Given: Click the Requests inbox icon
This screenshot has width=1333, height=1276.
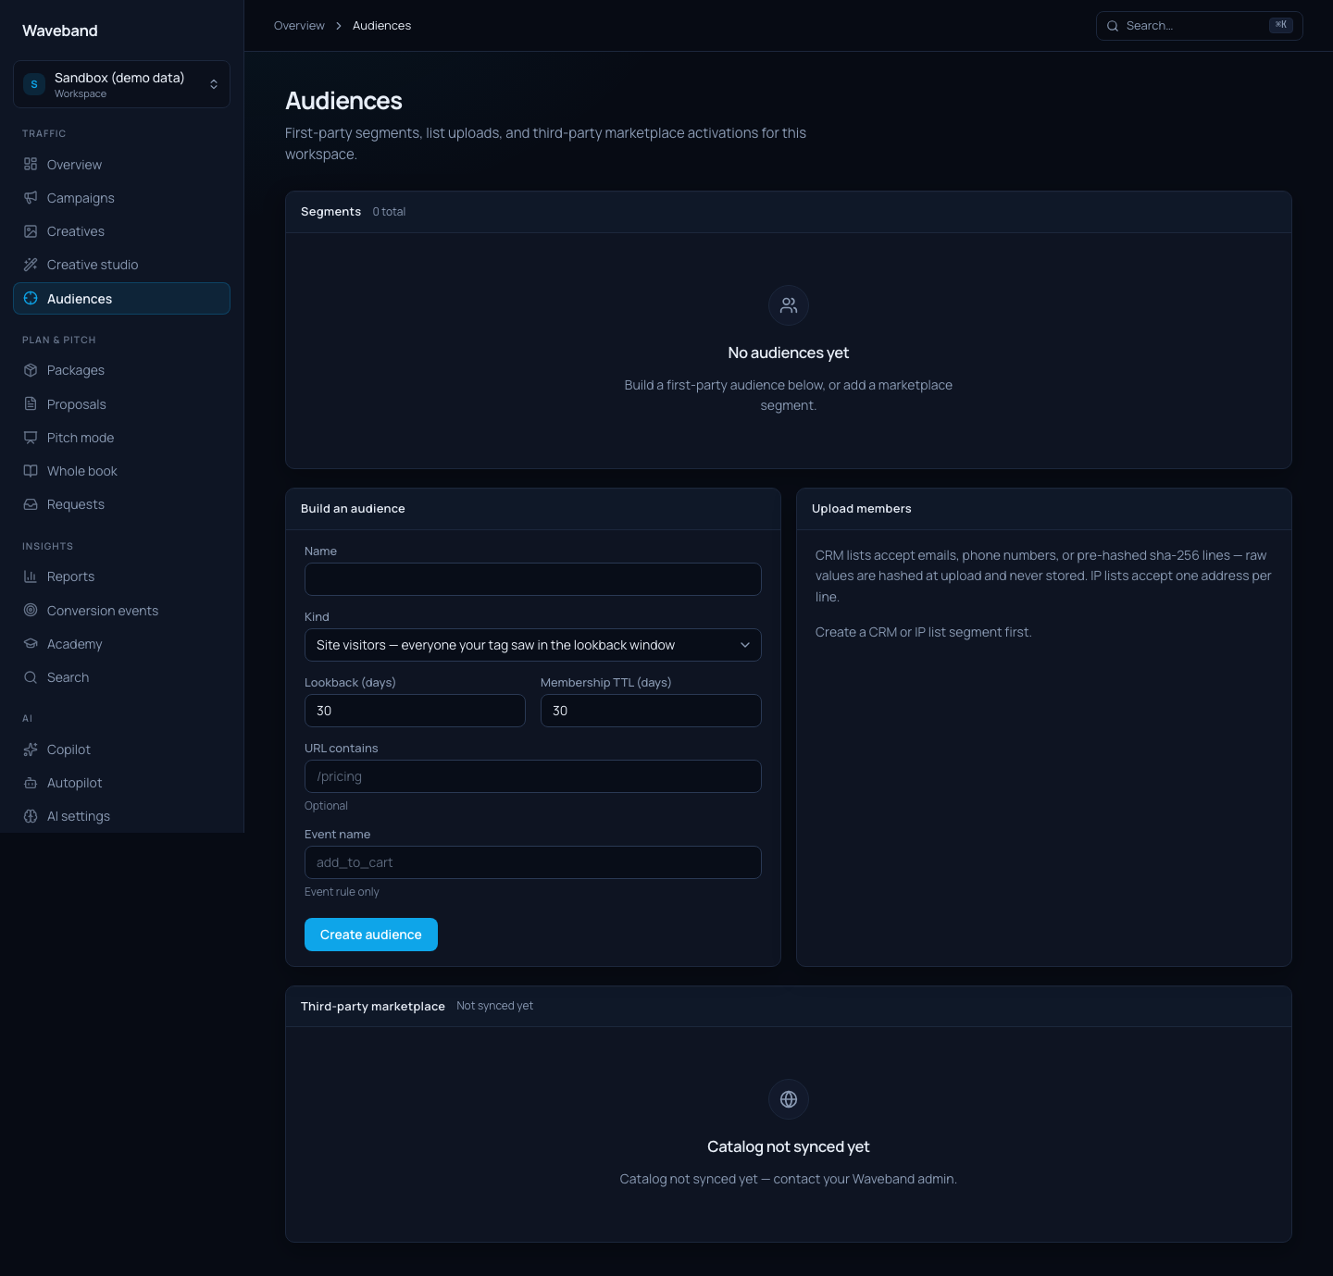Looking at the screenshot, I should click(31, 504).
